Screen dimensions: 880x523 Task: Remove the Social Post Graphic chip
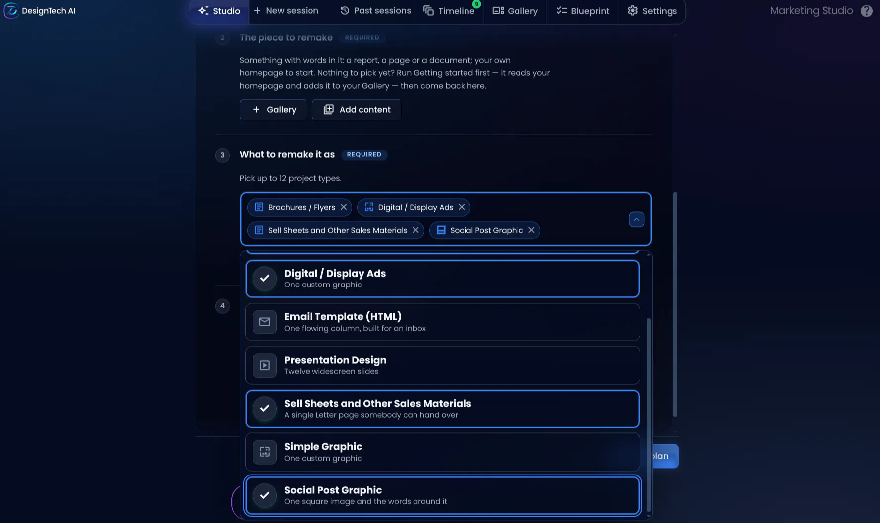531,230
